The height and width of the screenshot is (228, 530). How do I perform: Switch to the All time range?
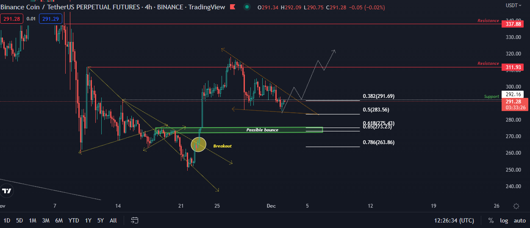tap(113, 220)
